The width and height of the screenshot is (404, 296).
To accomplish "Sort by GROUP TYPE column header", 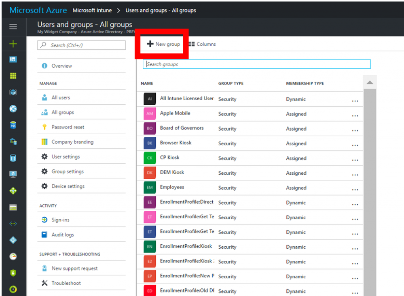I will (231, 83).
